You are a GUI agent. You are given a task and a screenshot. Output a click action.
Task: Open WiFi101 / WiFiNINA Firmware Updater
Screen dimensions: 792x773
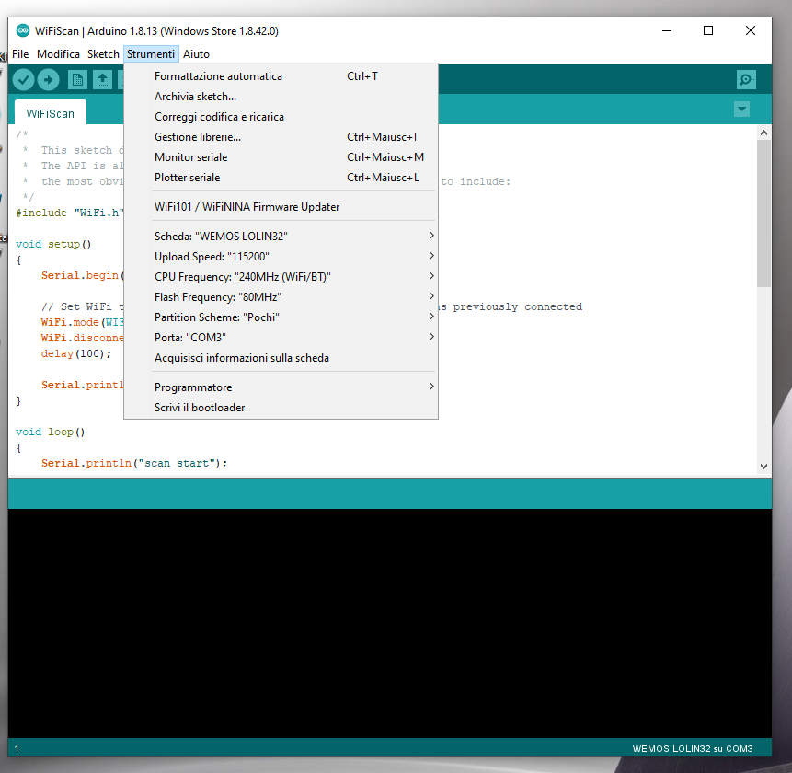point(281,207)
